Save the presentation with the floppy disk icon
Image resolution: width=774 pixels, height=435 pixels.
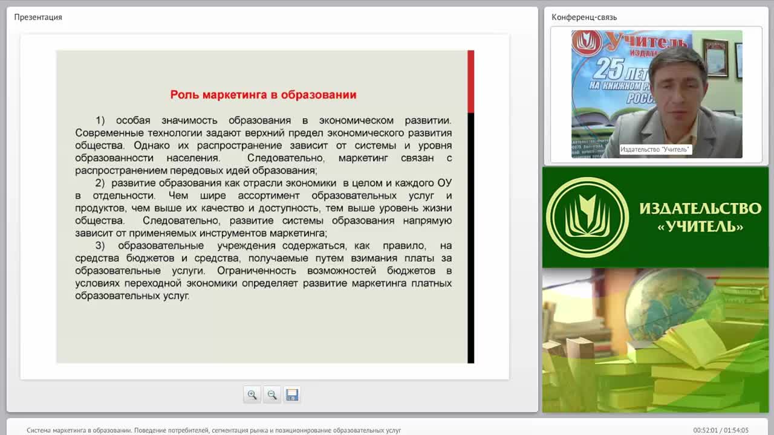pyautogui.click(x=292, y=395)
